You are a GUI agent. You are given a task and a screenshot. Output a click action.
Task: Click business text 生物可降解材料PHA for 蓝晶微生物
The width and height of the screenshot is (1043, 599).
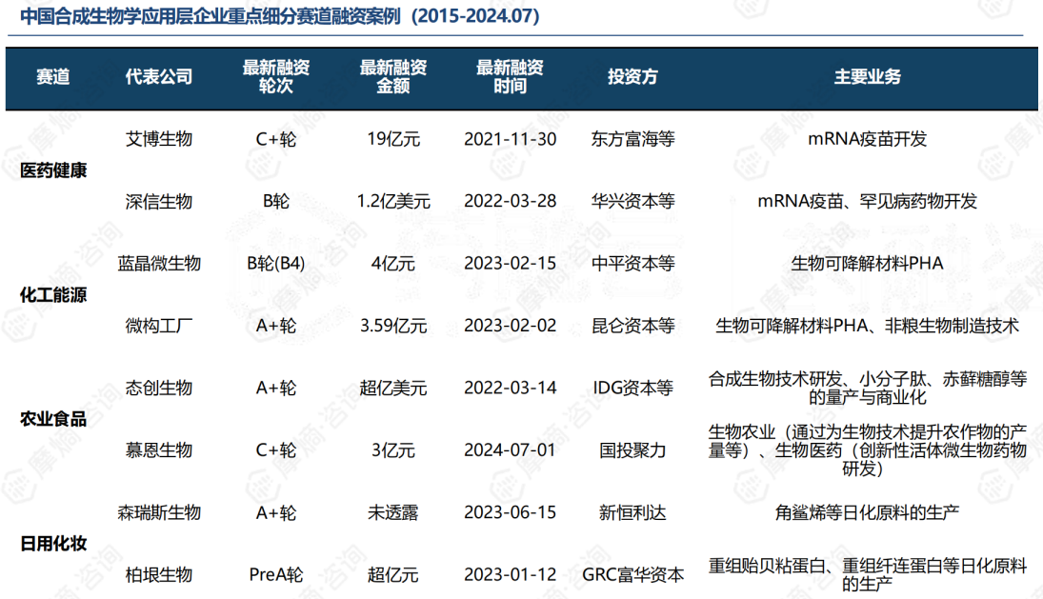pyautogui.click(x=868, y=263)
